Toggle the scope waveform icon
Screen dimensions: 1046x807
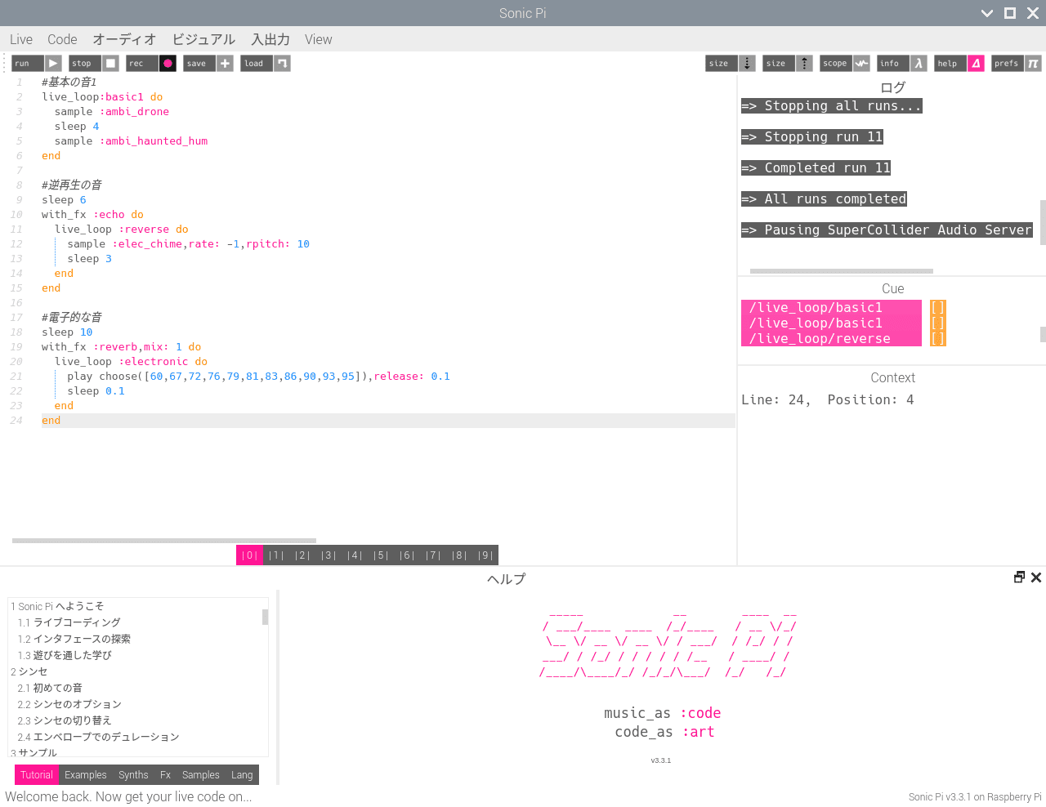[861, 63]
